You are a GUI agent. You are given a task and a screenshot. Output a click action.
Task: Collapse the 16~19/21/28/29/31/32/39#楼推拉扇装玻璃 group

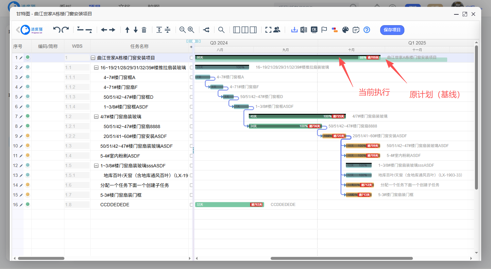96,68
